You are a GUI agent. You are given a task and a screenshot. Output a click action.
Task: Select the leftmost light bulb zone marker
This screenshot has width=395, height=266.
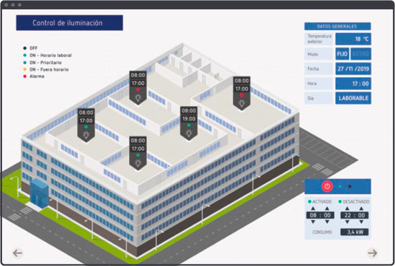pos(86,124)
